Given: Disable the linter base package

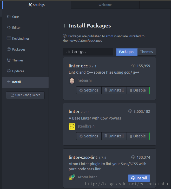Looking at the screenshot, I should pos(138,136).
